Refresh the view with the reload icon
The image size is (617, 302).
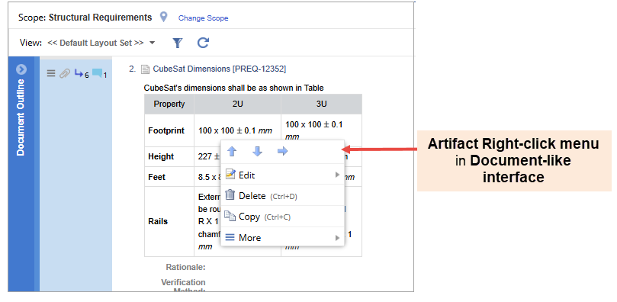coord(203,43)
